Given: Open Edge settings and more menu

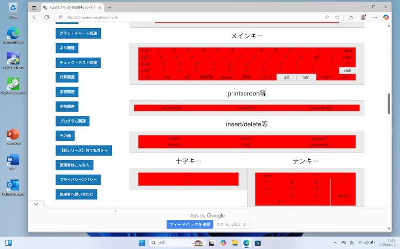Looking at the screenshot, I should 375,17.
